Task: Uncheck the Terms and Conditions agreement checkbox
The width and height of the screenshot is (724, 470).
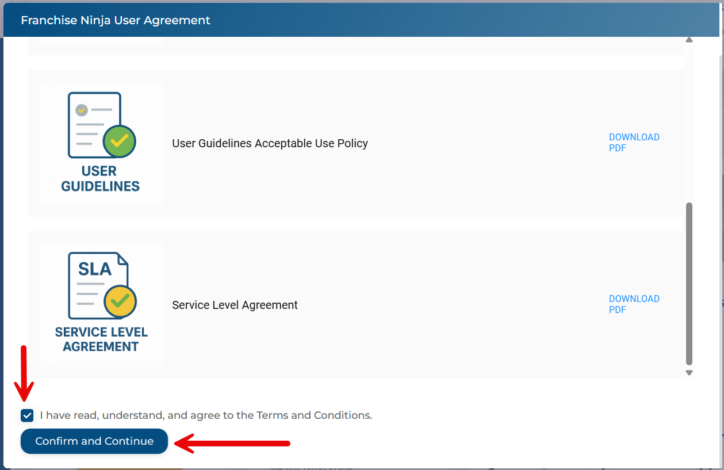Action: (x=27, y=415)
